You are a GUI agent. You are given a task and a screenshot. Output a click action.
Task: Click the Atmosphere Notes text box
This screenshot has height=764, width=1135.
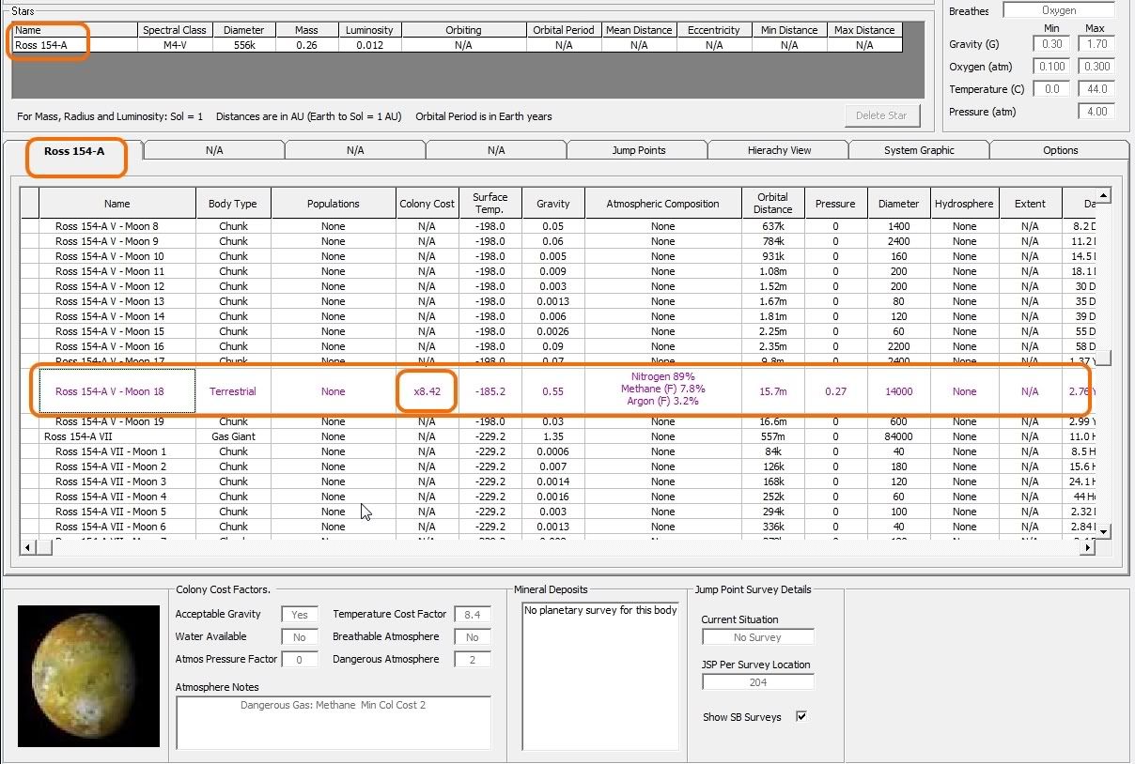click(x=334, y=722)
